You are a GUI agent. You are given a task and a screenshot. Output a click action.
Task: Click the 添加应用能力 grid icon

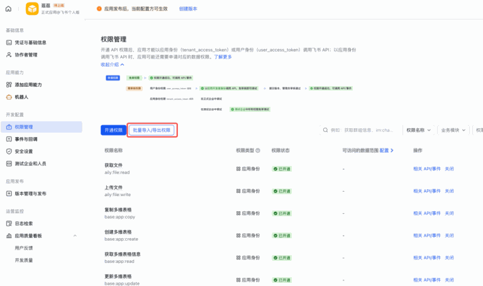(9, 85)
